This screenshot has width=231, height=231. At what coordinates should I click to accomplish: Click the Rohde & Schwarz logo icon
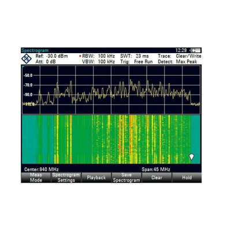(27, 59)
